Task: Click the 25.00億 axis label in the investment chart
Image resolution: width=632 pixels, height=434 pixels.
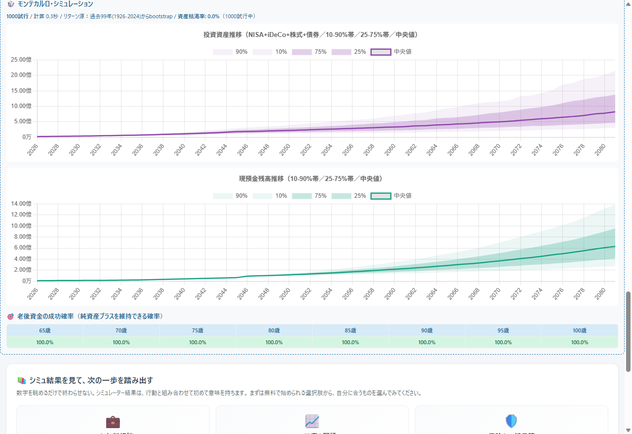Action: pyautogui.click(x=21, y=60)
